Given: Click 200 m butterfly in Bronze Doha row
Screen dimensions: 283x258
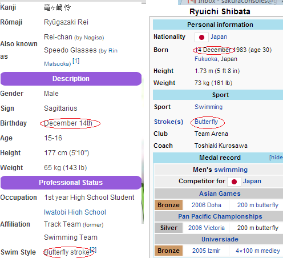Looking at the screenshot, I should tap(258, 205).
